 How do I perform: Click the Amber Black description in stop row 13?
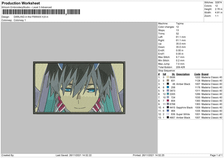(183, 117)
